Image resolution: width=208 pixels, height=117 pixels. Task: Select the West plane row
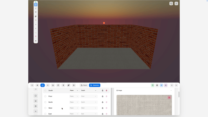pyautogui.click(x=77, y=108)
